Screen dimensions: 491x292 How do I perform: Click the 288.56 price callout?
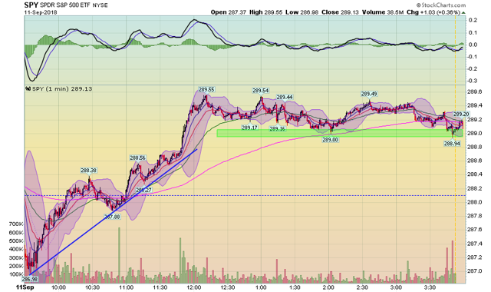point(137,158)
